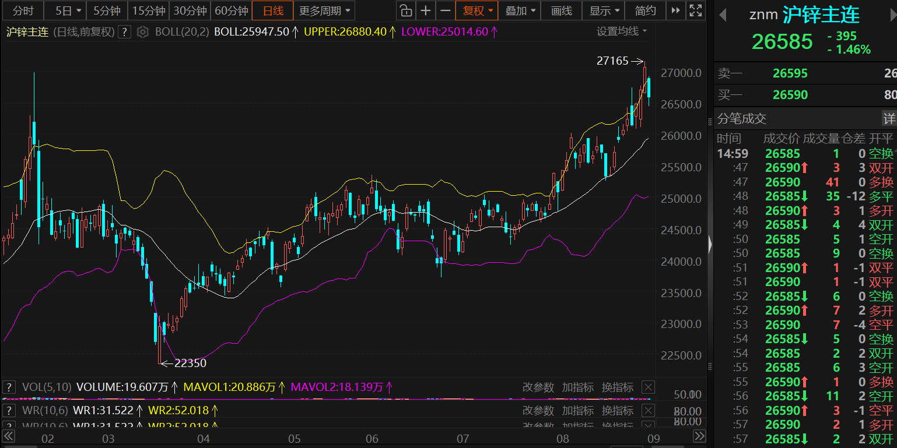Open help for 沪锌主连 BOLL indicator

coord(124,31)
